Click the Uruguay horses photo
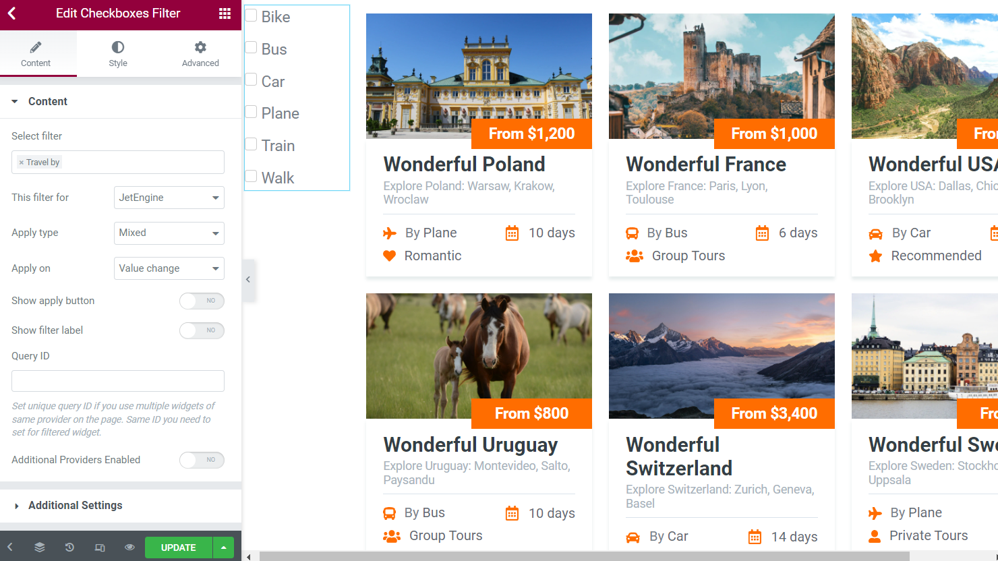This screenshot has height=561, width=998. point(479,355)
